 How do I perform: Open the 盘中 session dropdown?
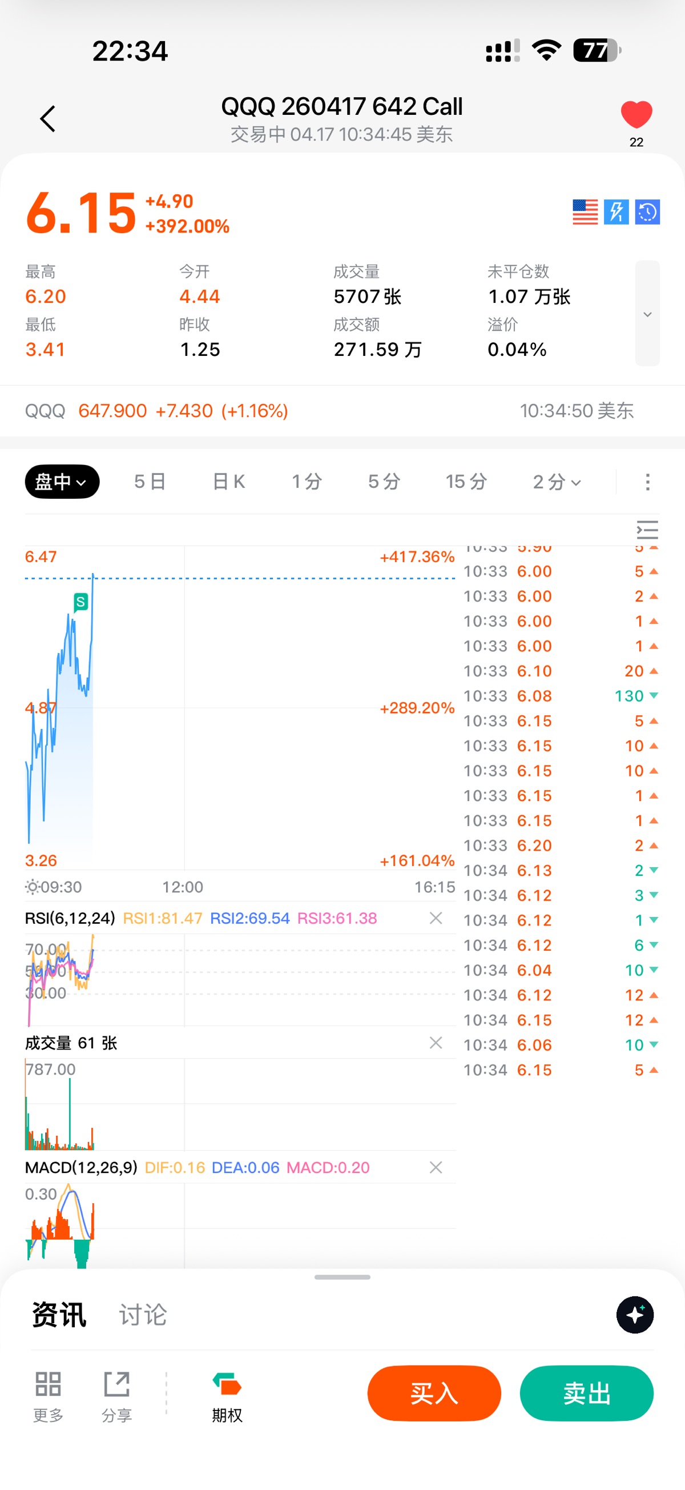tap(62, 481)
